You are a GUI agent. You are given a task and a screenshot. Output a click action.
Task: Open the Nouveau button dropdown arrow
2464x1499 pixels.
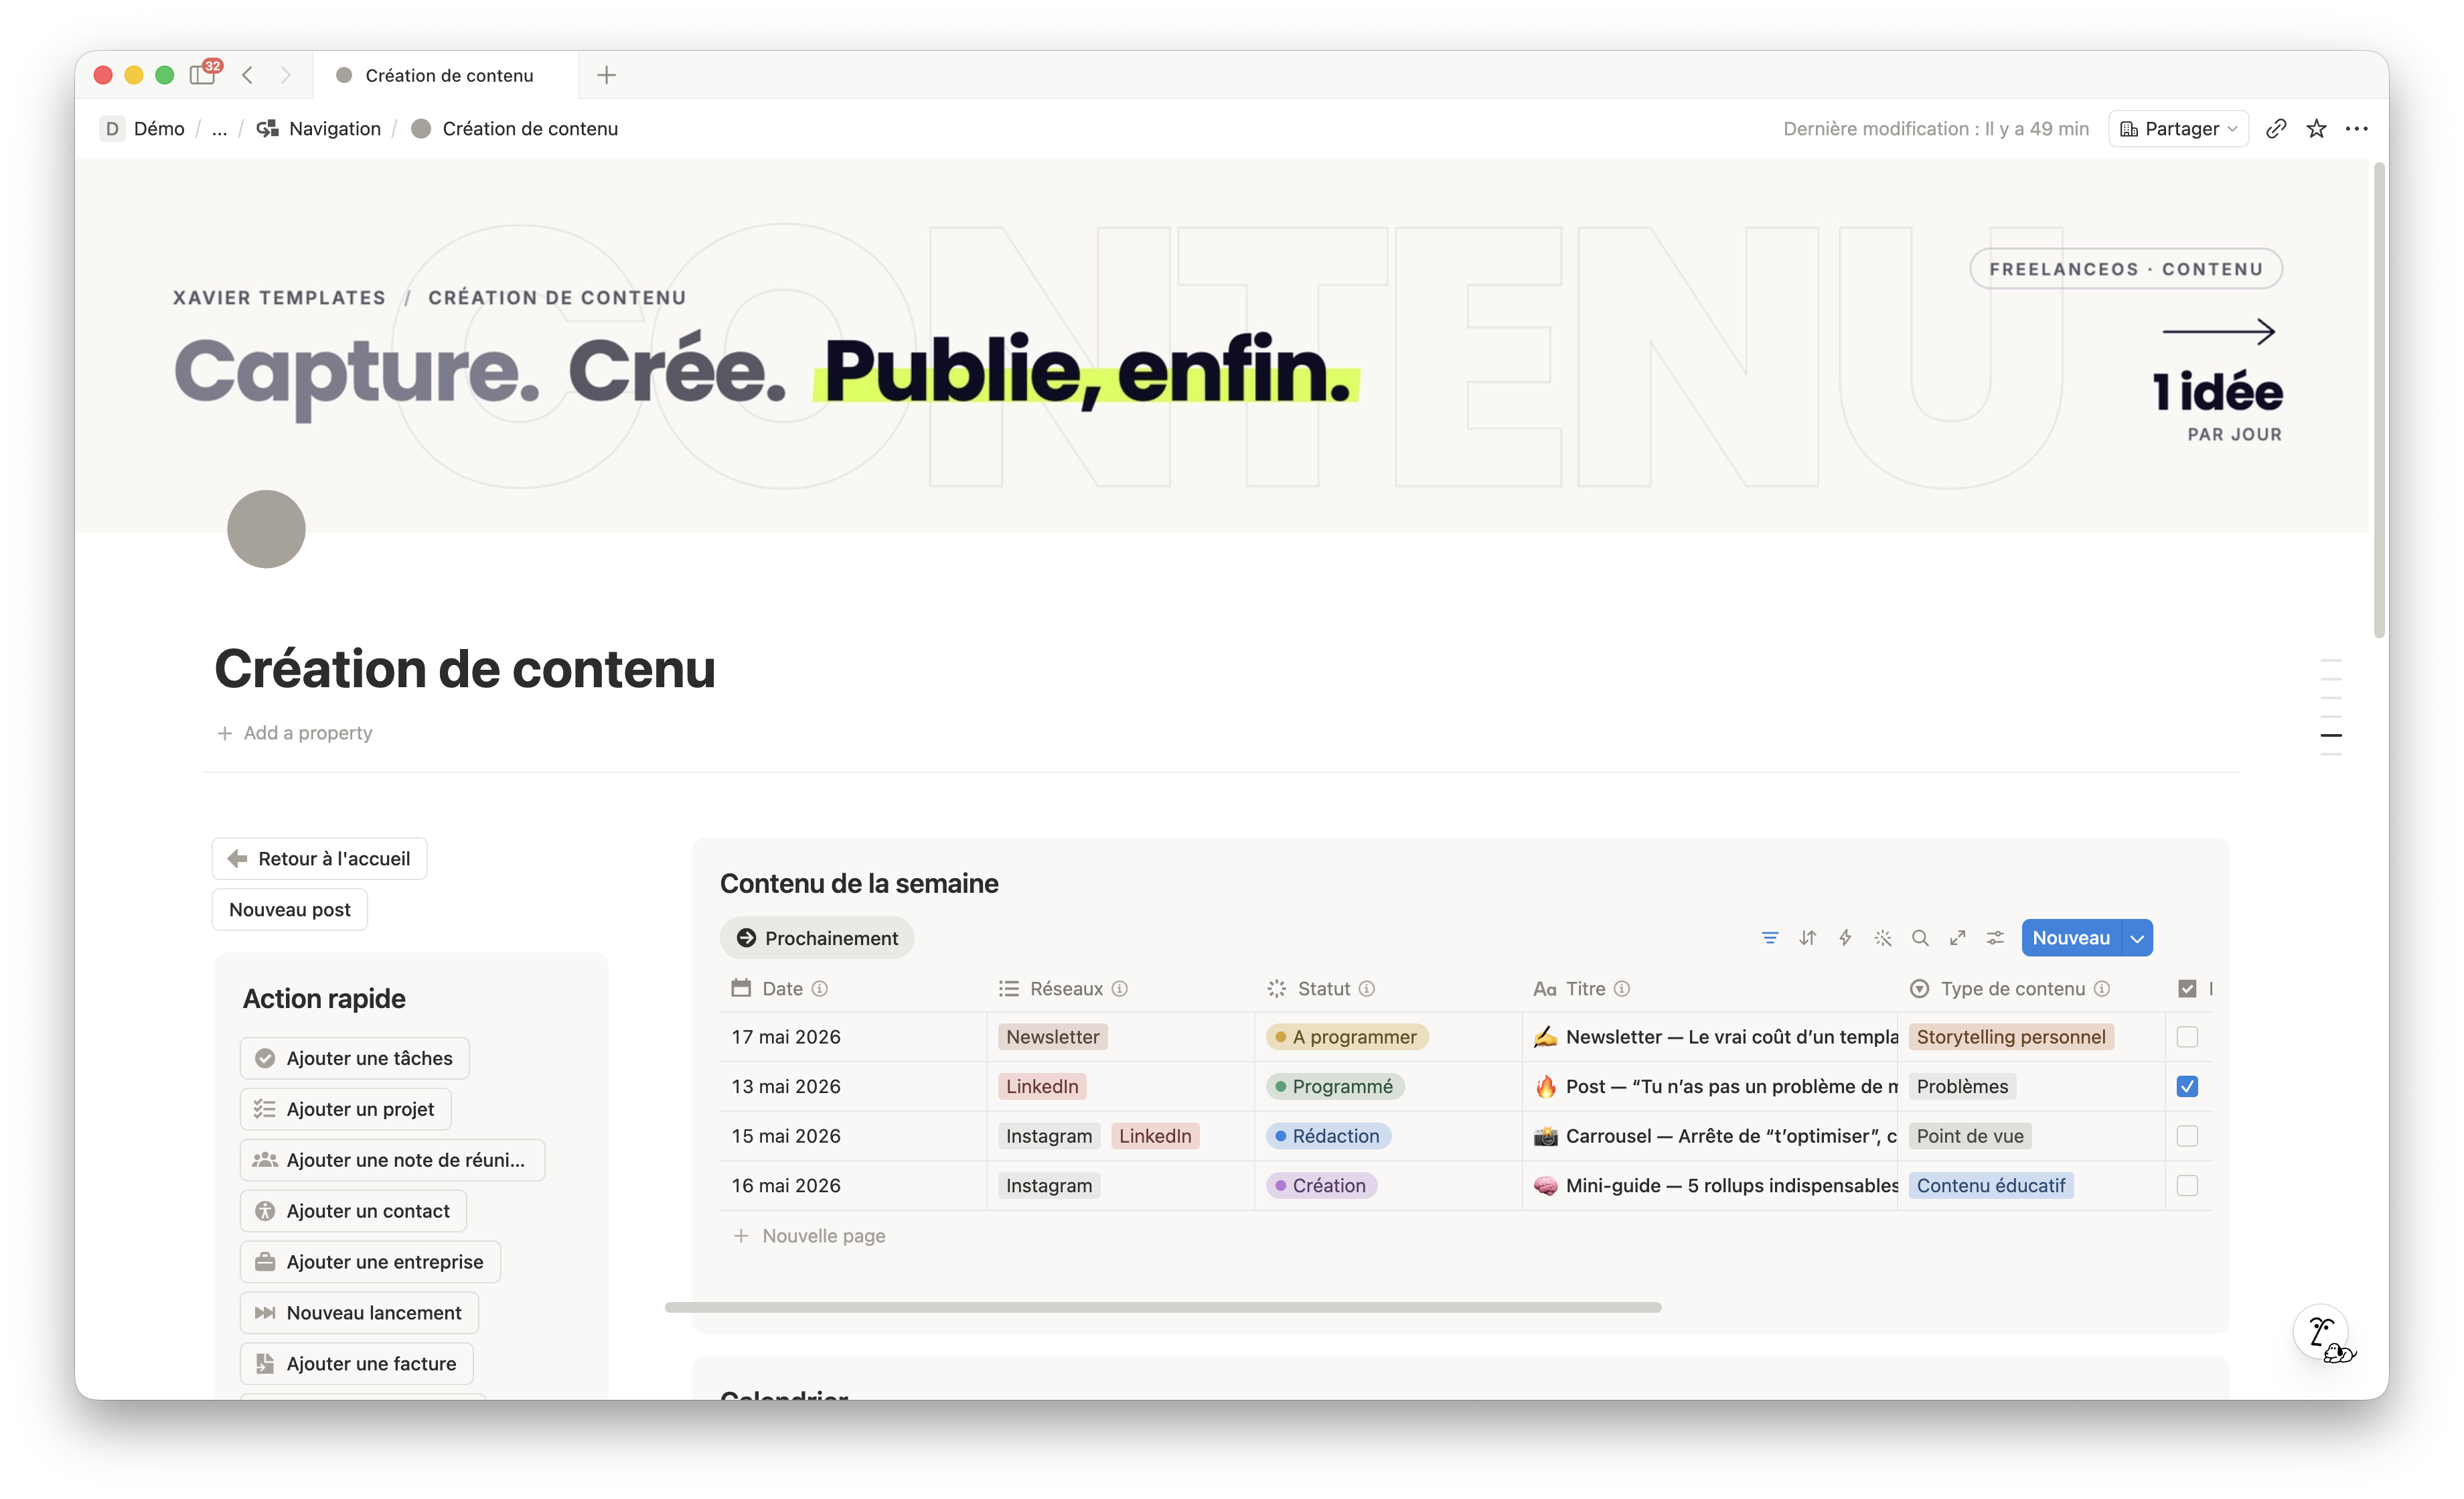tap(2137, 938)
